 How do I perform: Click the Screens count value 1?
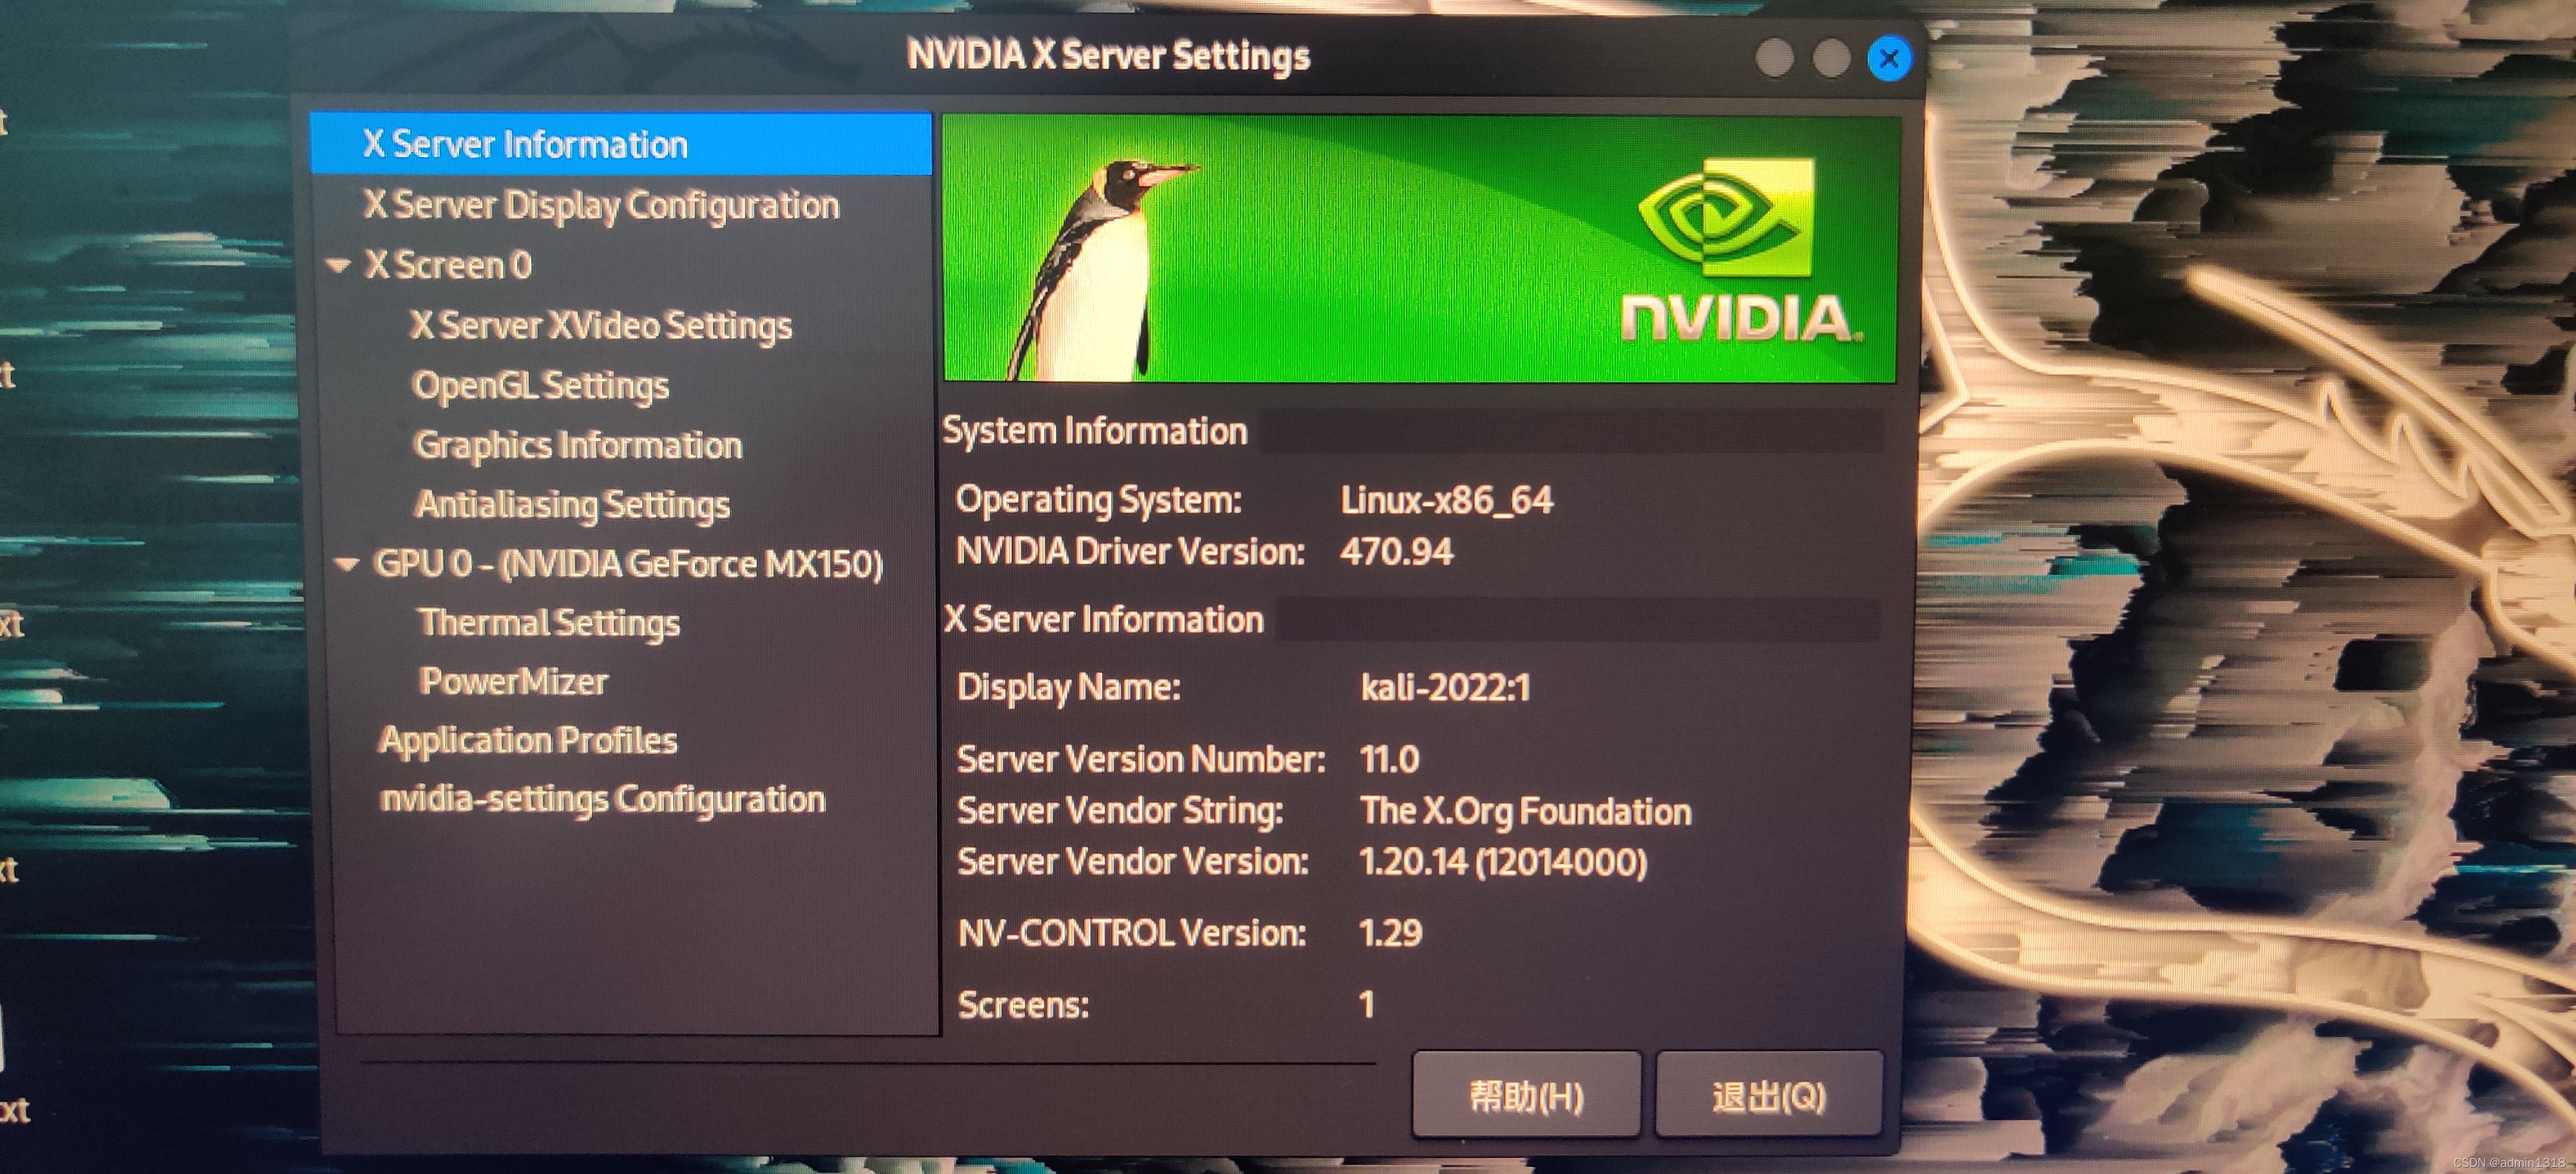(x=1367, y=1004)
